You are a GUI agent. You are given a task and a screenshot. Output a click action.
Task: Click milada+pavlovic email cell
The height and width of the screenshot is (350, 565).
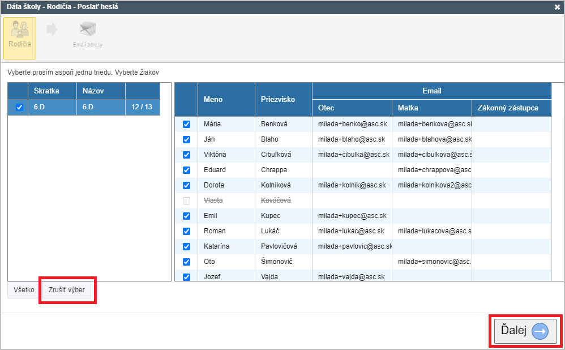tap(352, 246)
